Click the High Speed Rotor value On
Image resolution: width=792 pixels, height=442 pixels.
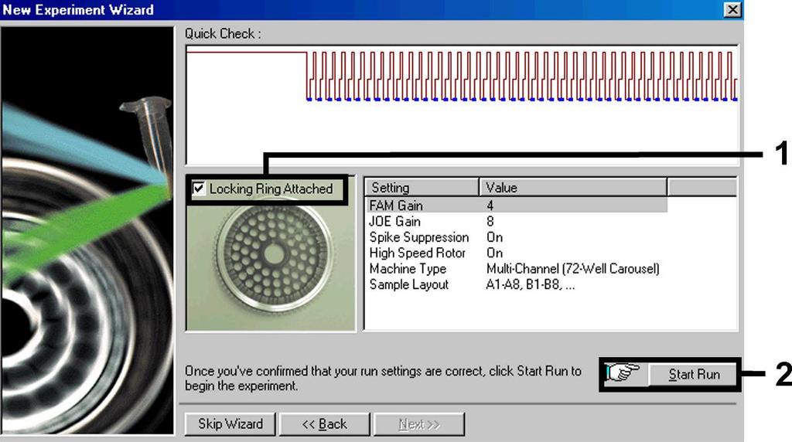pyautogui.click(x=494, y=253)
